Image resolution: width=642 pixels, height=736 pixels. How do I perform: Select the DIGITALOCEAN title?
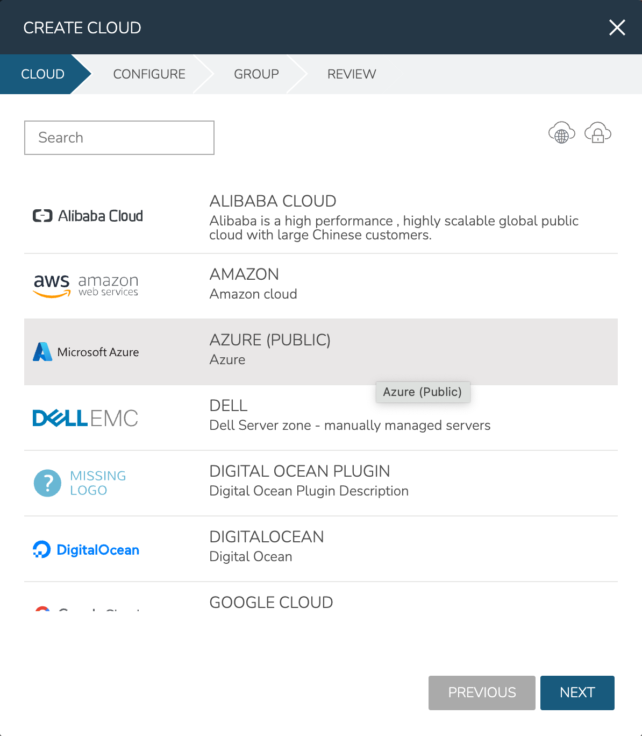[267, 537]
